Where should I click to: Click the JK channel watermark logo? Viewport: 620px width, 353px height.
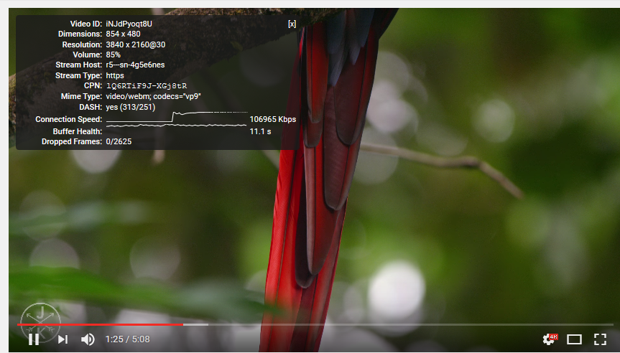(x=40, y=322)
